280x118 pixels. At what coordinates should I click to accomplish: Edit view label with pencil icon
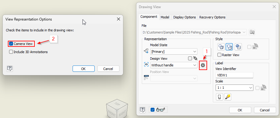[x=228, y=97]
